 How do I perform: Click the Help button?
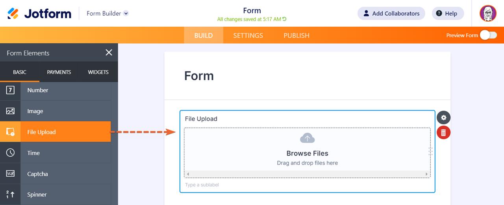click(448, 13)
